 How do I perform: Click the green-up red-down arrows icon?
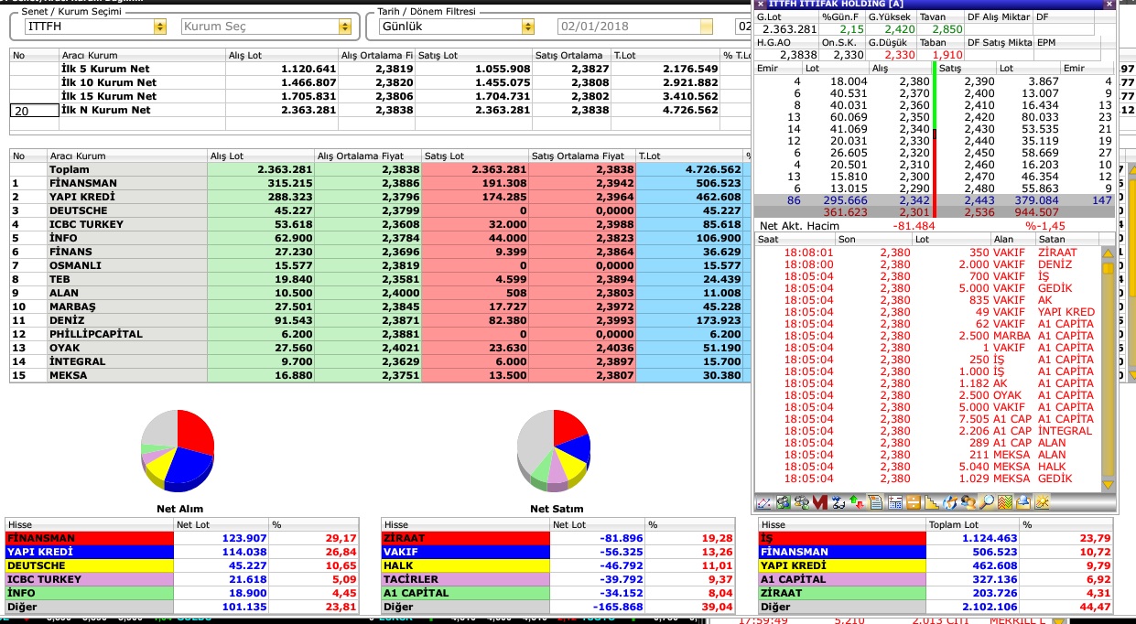click(857, 502)
